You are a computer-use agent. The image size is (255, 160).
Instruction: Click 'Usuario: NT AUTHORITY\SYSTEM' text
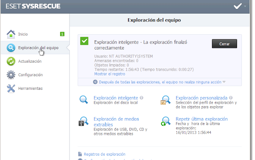124,56
